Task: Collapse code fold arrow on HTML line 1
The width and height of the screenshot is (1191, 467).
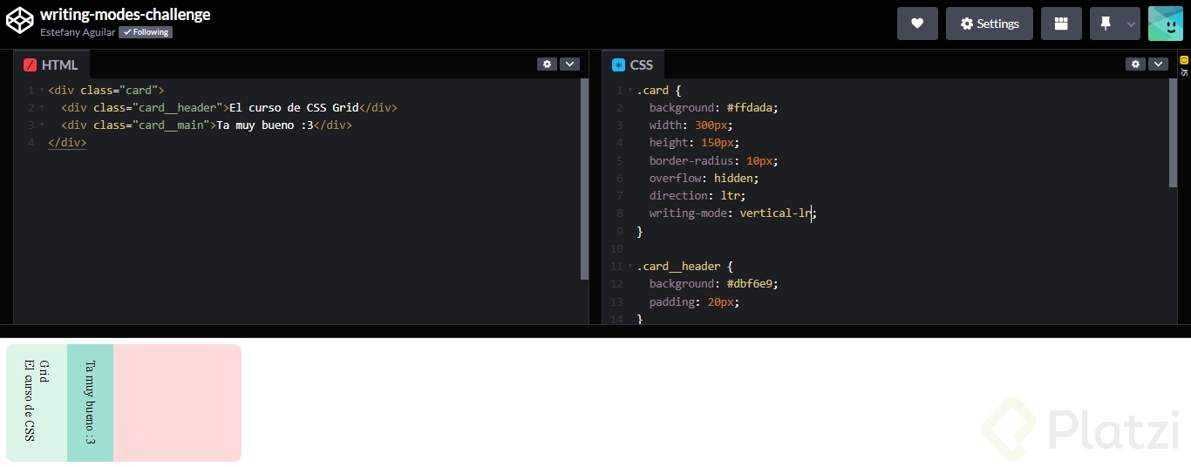Action: coord(42,90)
